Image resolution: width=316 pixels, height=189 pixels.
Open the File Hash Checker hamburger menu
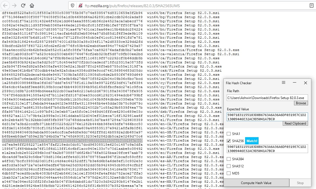[x=284, y=83]
